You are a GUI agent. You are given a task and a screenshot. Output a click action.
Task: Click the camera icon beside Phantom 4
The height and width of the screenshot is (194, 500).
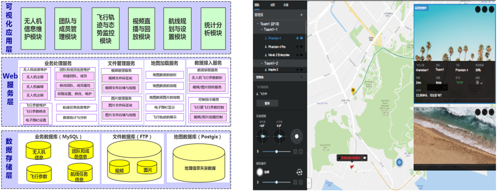(x=301, y=38)
